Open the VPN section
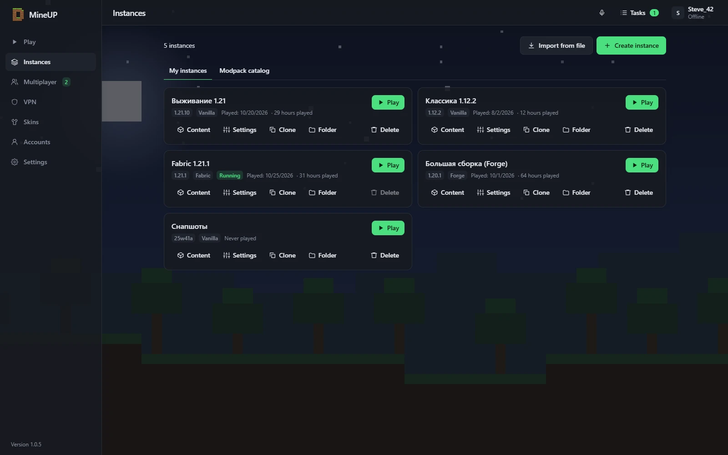This screenshot has height=455, width=728. 51,102
